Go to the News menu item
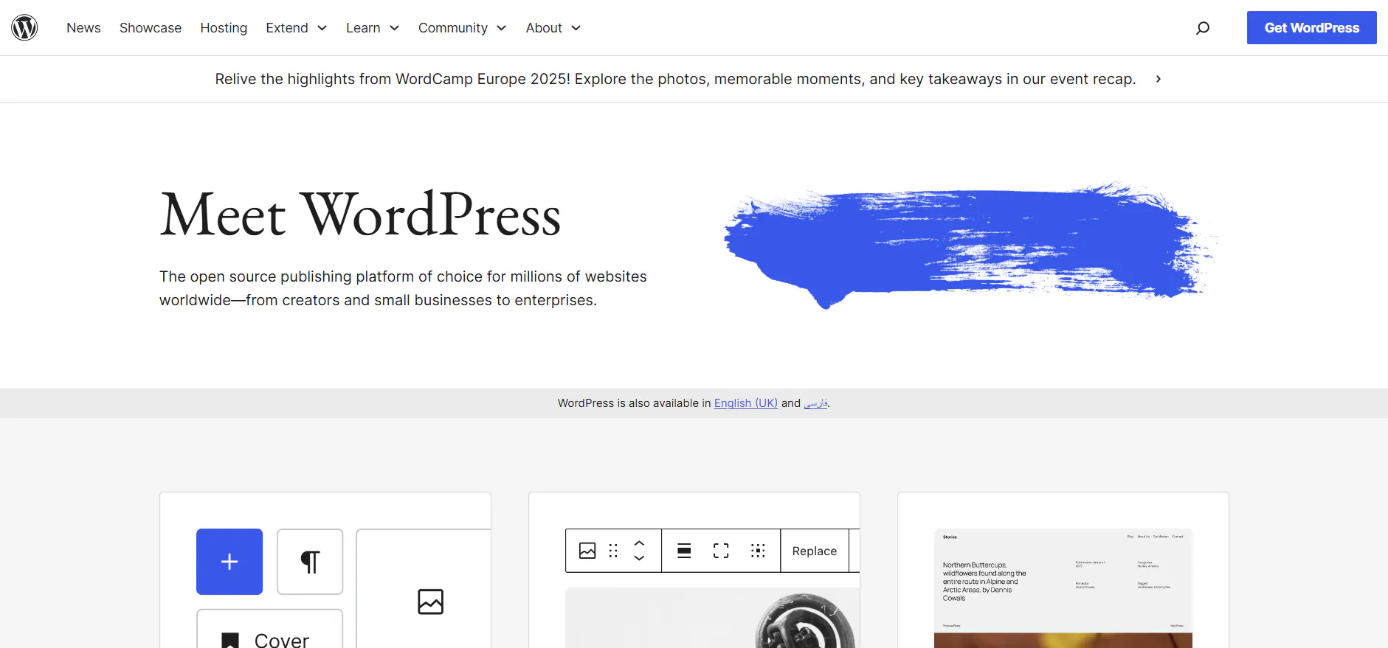 [83, 28]
